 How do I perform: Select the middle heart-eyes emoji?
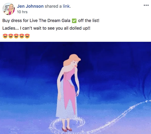tap(16, 36)
